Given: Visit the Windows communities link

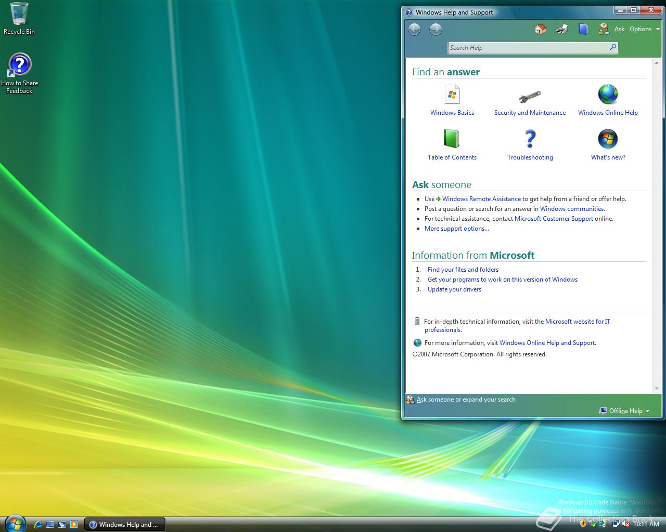Looking at the screenshot, I should click(572, 209).
